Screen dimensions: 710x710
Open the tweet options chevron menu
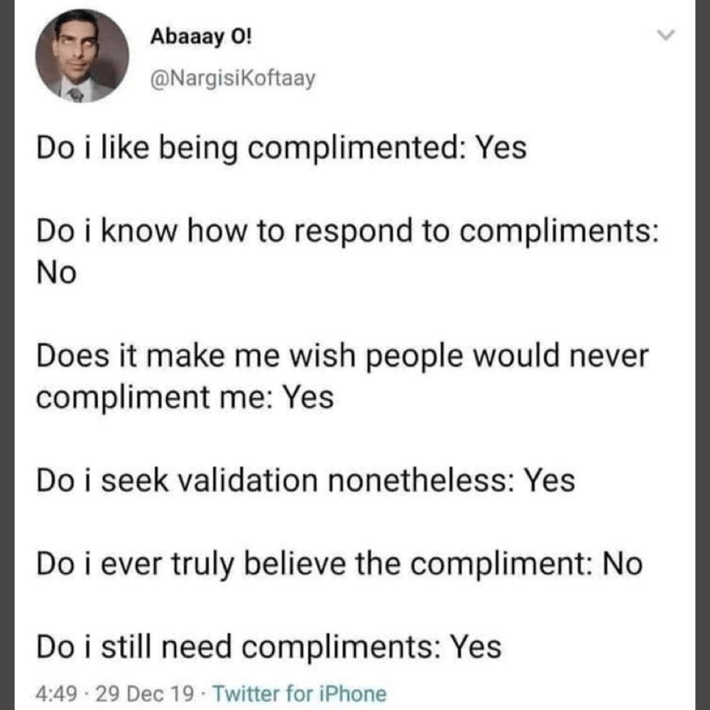(x=665, y=34)
